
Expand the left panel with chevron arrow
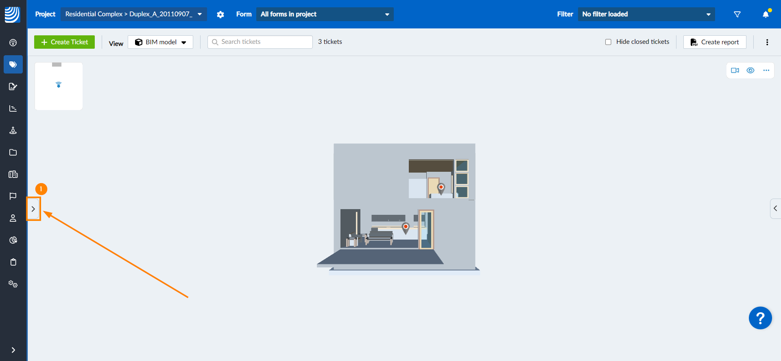(x=33, y=209)
